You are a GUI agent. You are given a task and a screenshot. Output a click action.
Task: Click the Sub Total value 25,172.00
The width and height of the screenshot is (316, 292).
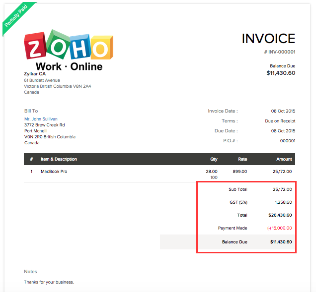(282, 189)
